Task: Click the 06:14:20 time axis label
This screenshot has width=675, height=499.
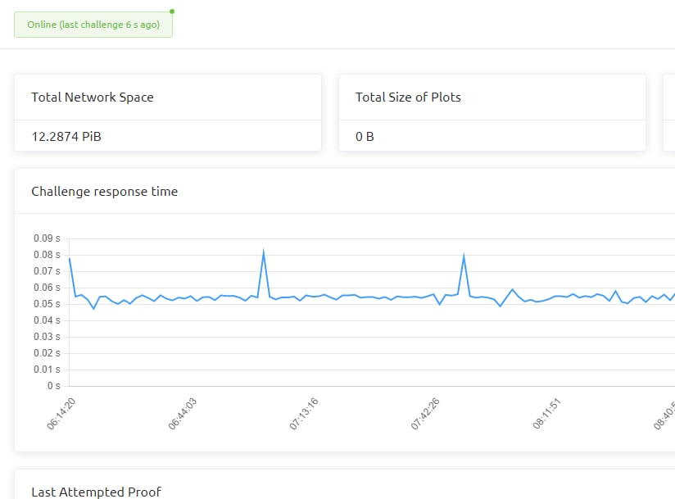Action: (x=62, y=414)
